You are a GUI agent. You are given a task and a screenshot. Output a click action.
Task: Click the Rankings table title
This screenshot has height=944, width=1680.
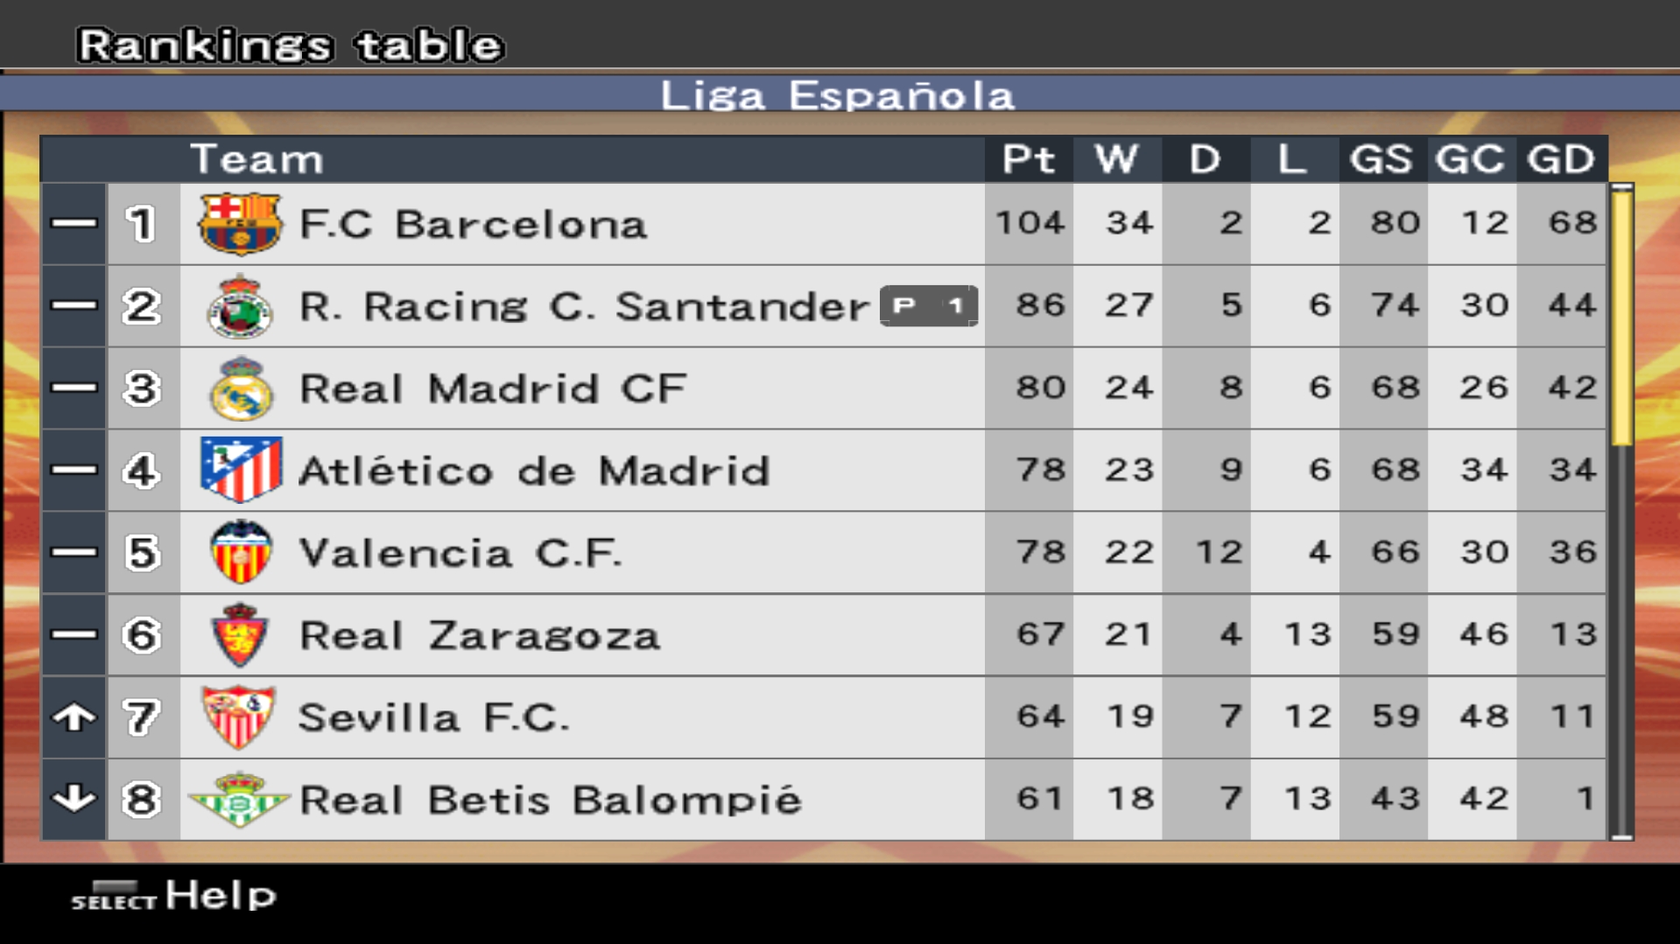pyautogui.click(x=290, y=45)
